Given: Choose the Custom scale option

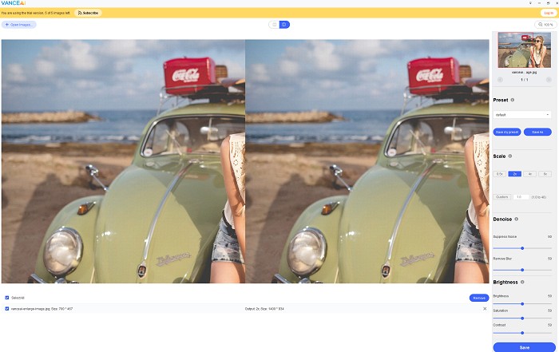Looking at the screenshot, I should (x=502, y=196).
